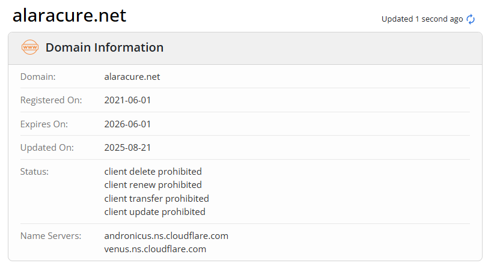488x263 pixels.
Task: Click the registered date 2021-06-01
Action: tap(127, 100)
